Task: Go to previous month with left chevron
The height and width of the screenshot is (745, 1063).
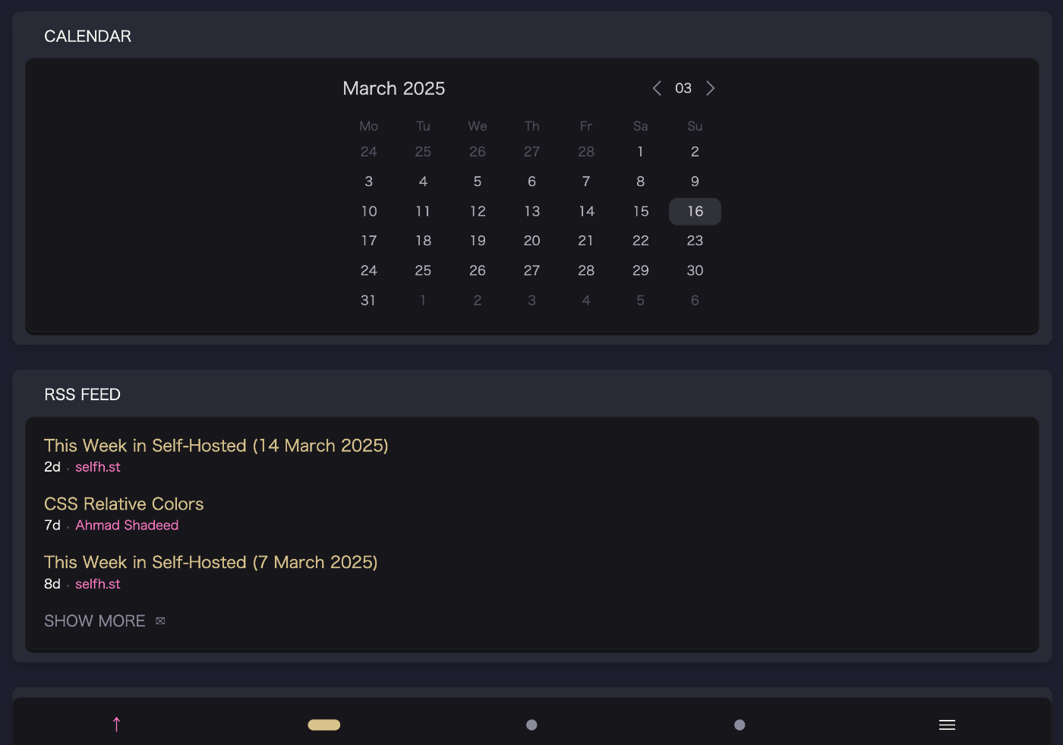Action: click(657, 88)
